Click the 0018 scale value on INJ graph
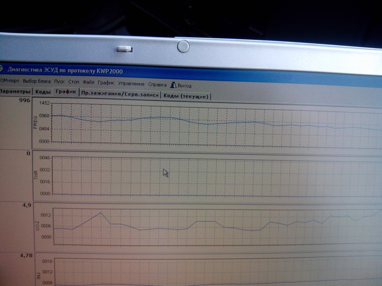 (47, 261)
